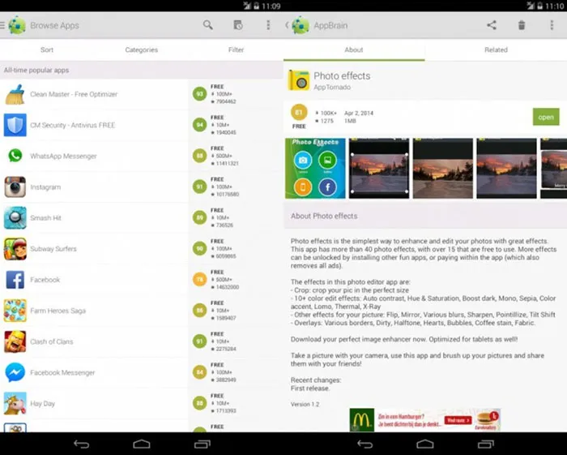Tap left Android home button
The image size is (567, 455).
pyautogui.click(x=142, y=444)
